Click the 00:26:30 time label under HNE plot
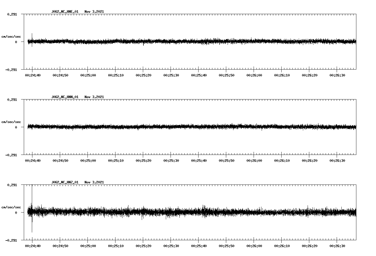 point(337,75)
